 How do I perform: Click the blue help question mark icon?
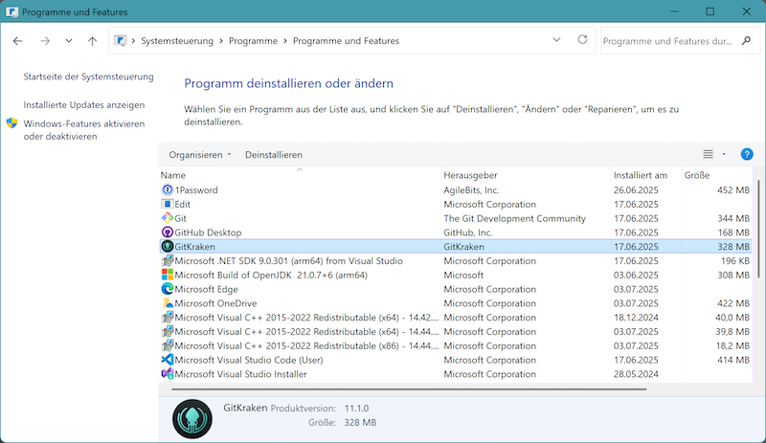tap(747, 154)
